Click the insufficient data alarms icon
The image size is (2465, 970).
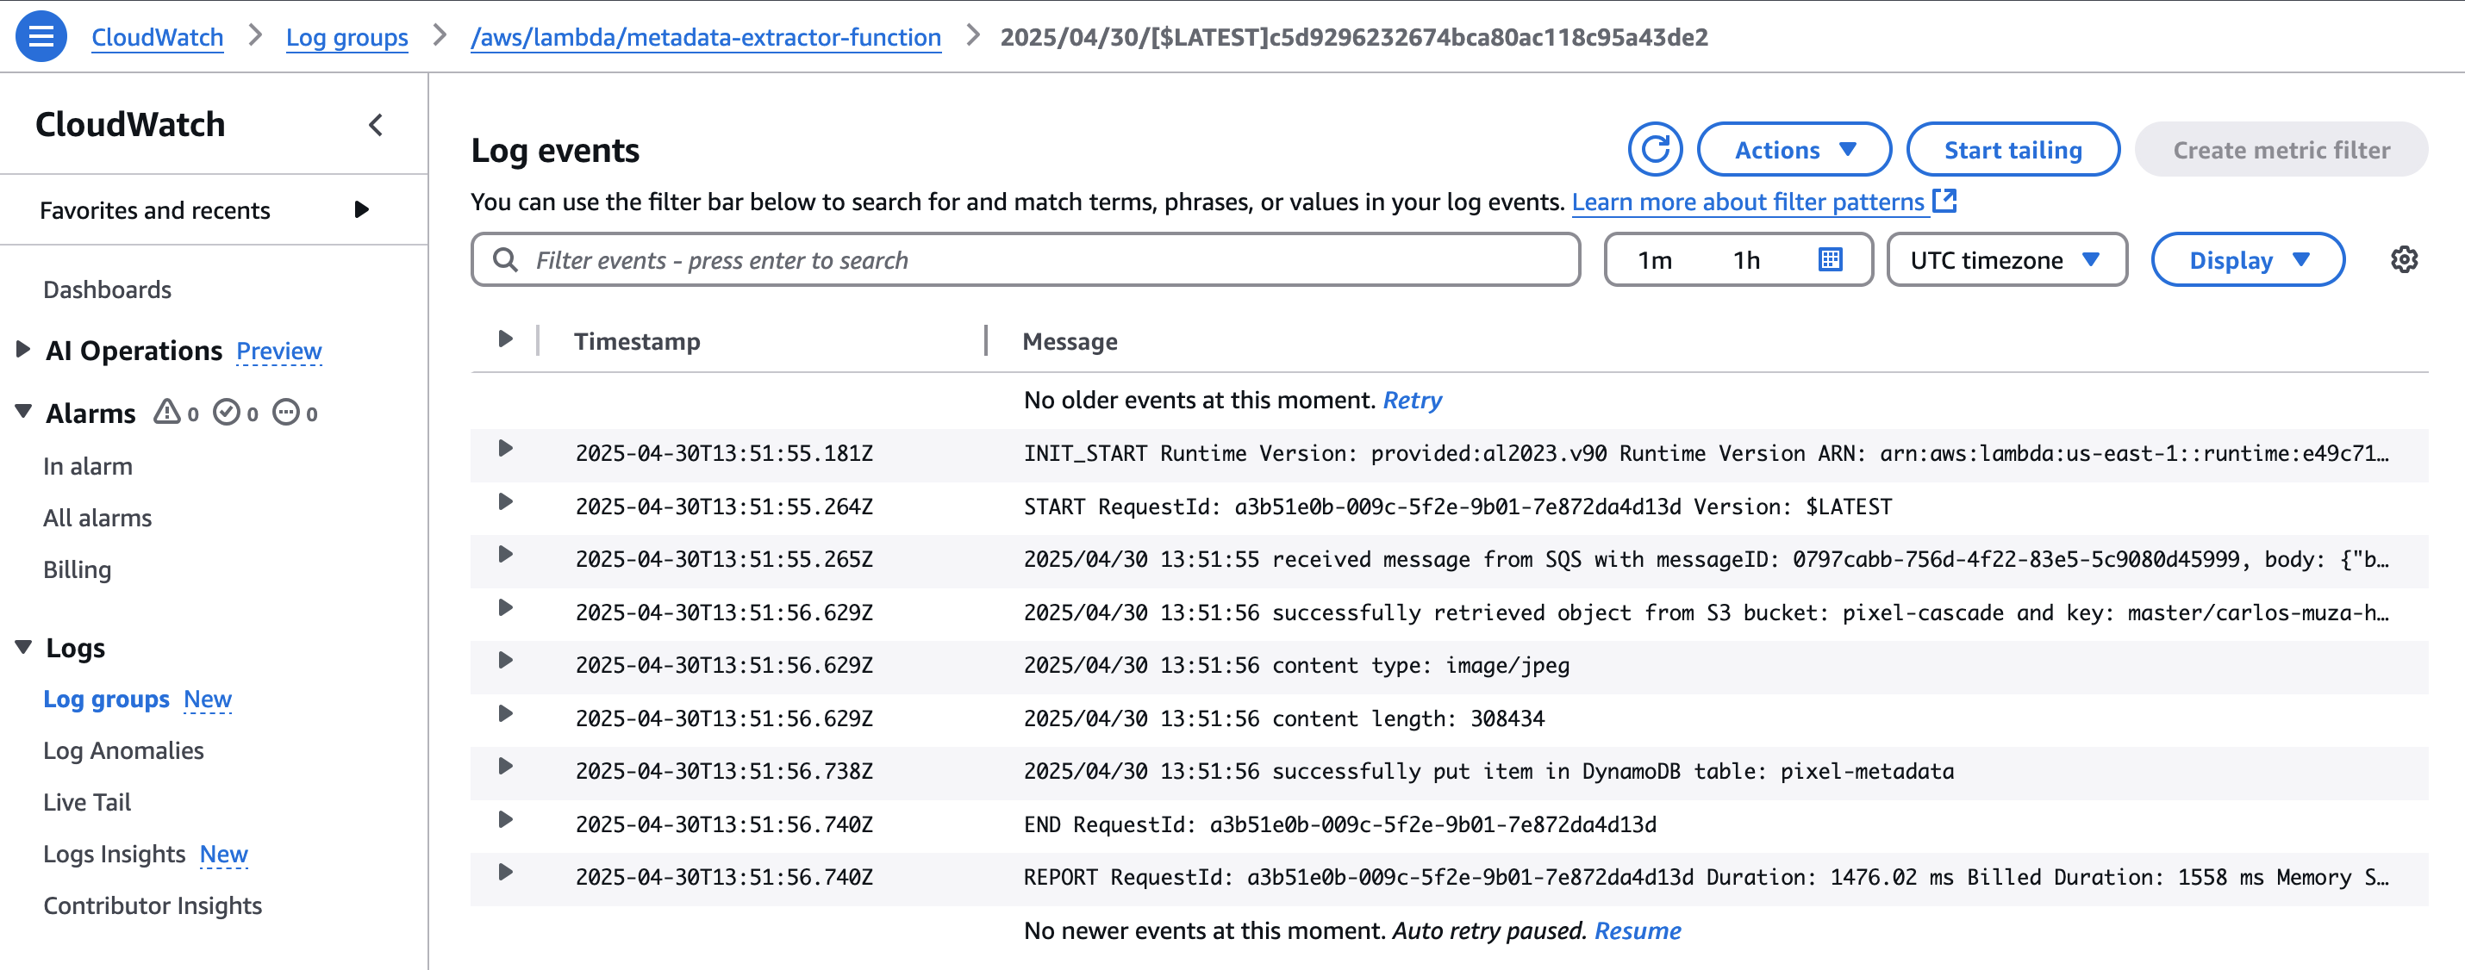(x=286, y=413)
